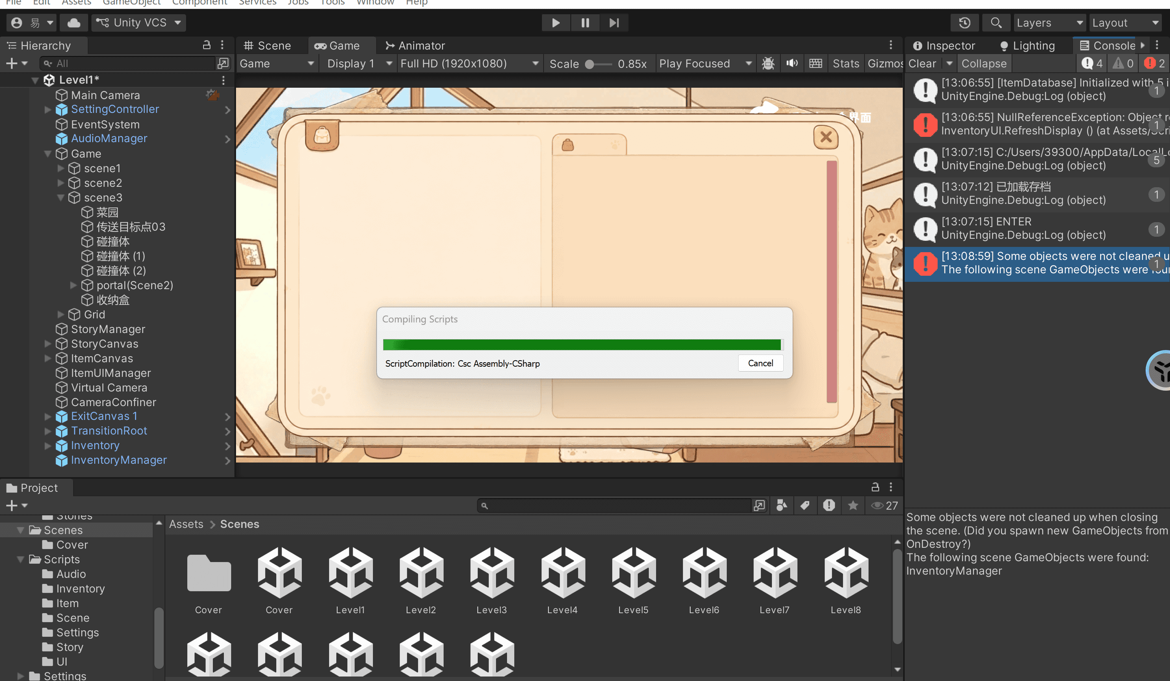Open the GameObject menu
The height and width of the screenshot is (681, 1170).
pos(131,3)
